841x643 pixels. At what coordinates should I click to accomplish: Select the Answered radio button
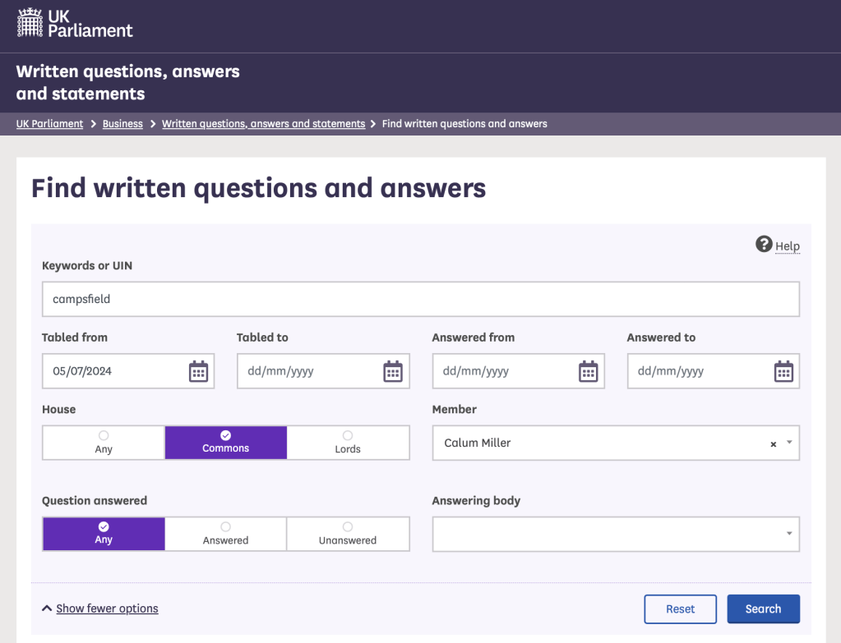pyautogui.click(x=225, y=534)
